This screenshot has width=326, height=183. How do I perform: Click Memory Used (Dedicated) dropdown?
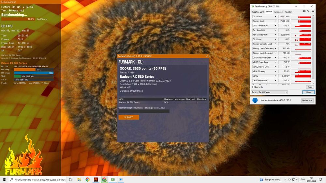point(276,48)
